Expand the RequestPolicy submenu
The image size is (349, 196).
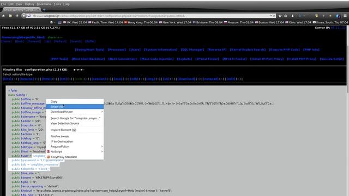(x=75, y=146)
